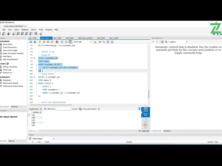Open the Scripting menu
This screenshot has height=166, width=222.
(49, 30)
